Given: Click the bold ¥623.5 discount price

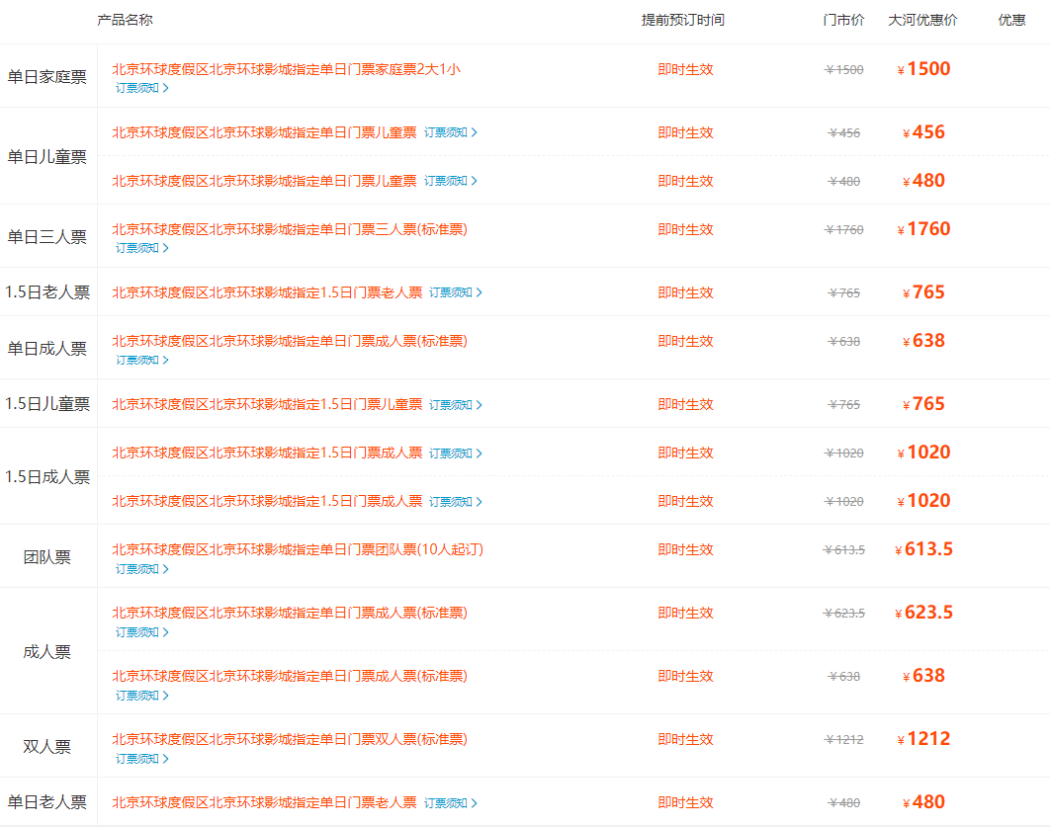Looking at the screenshot, I should [923, 613].
